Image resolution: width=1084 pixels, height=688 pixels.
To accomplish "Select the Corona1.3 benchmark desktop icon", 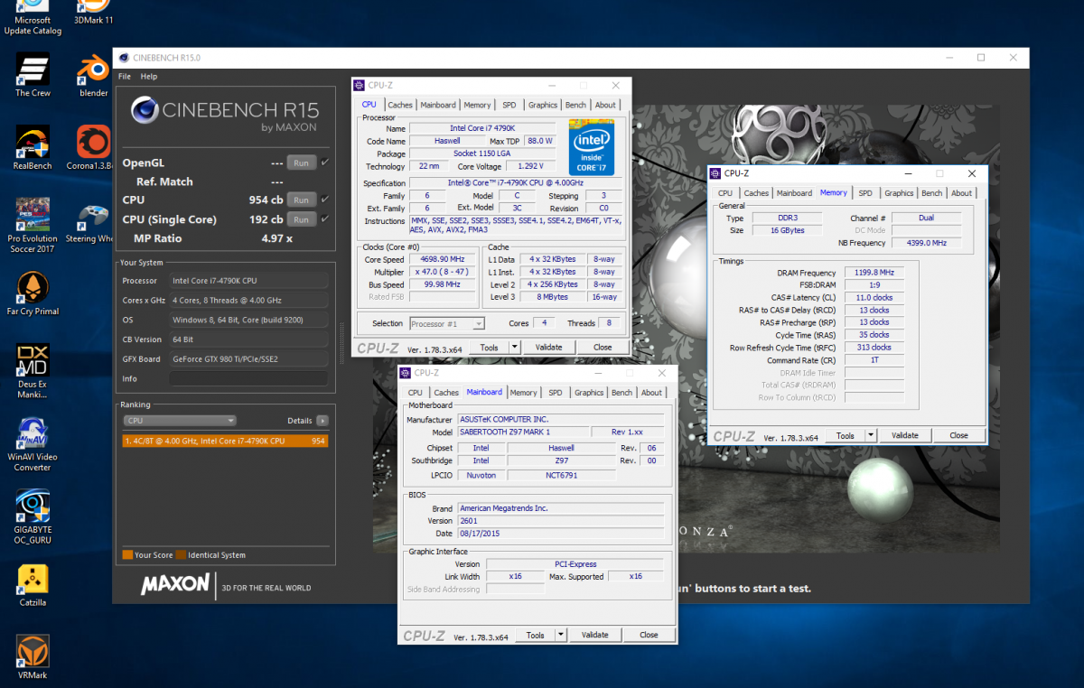I will 93,148.
